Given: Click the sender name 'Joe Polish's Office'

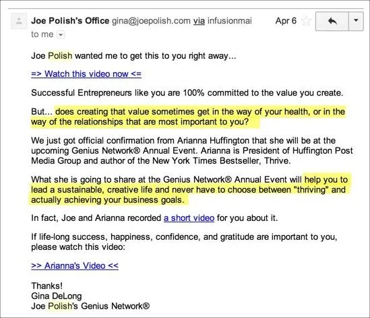Looking at the screenshot, I should pyautogui.click(x=70, y=21).
